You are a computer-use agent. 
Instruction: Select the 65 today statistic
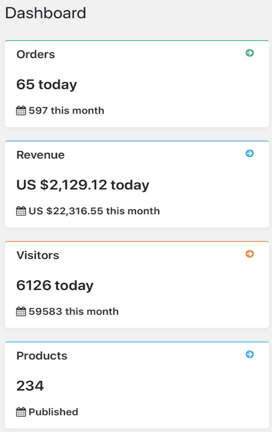click(x=47, y=84)
